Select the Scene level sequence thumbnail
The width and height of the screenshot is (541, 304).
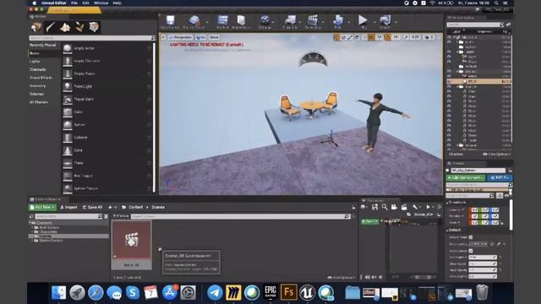131,245
